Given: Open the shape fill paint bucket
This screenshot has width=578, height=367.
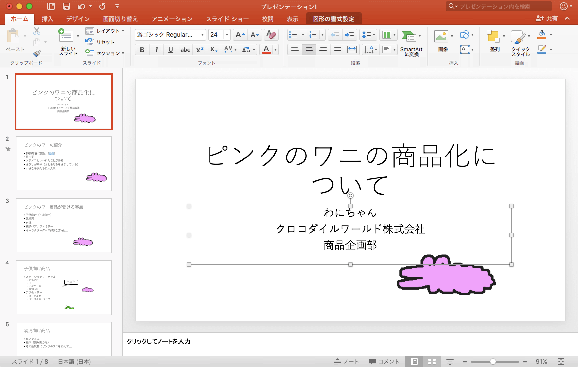Looking at the screenshot, I should (x=542, y=35).
